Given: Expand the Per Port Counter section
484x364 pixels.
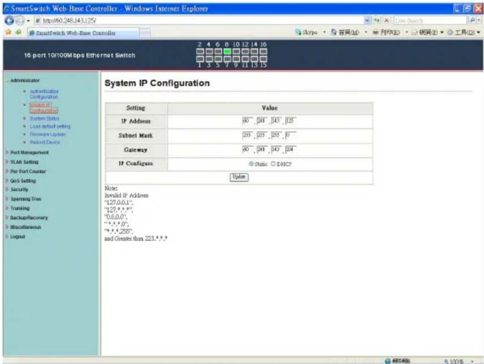Looking at the screenshot, I should [26, 172].
